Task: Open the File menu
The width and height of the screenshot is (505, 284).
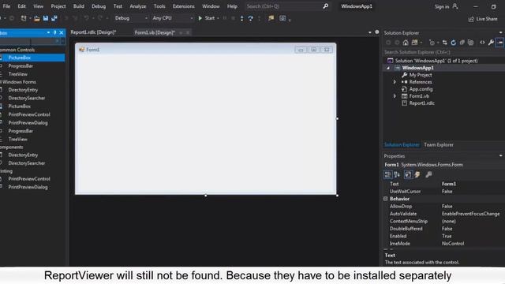Action: click(6, 6)
